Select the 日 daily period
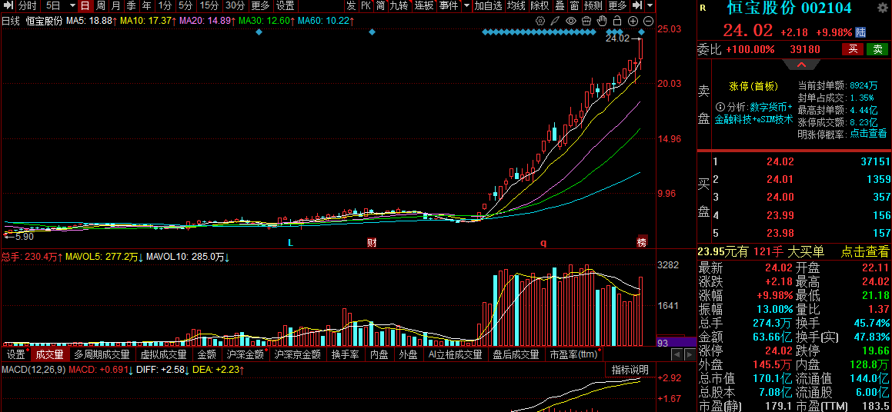This screenshot has width=892, height=412. pos(85,6)
